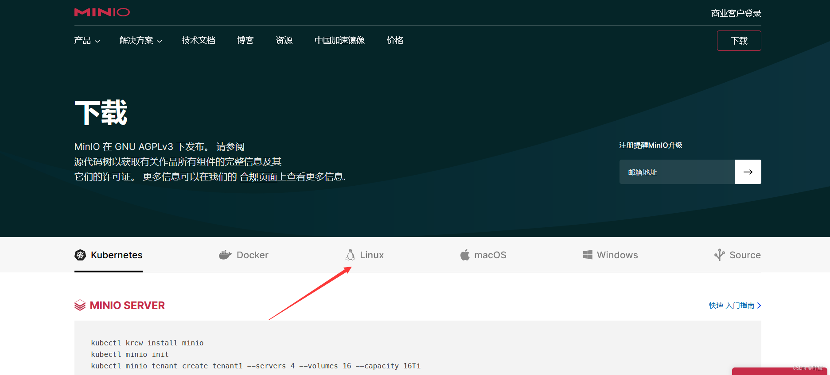The width and height of the screenshot is (830, 375).
Task: Click the Docker whale icon
Action: pyautogui.click(x=225, y=255)
